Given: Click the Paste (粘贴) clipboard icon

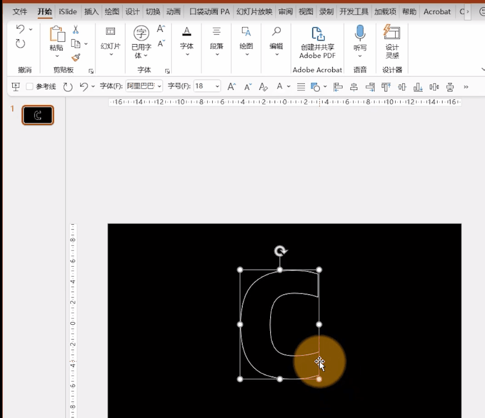Looking at the screenshot, I should tap(57, 33).
